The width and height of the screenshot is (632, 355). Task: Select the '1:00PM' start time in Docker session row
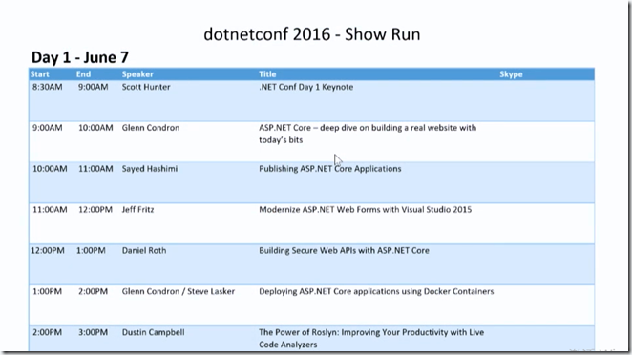tap(47, 291)
